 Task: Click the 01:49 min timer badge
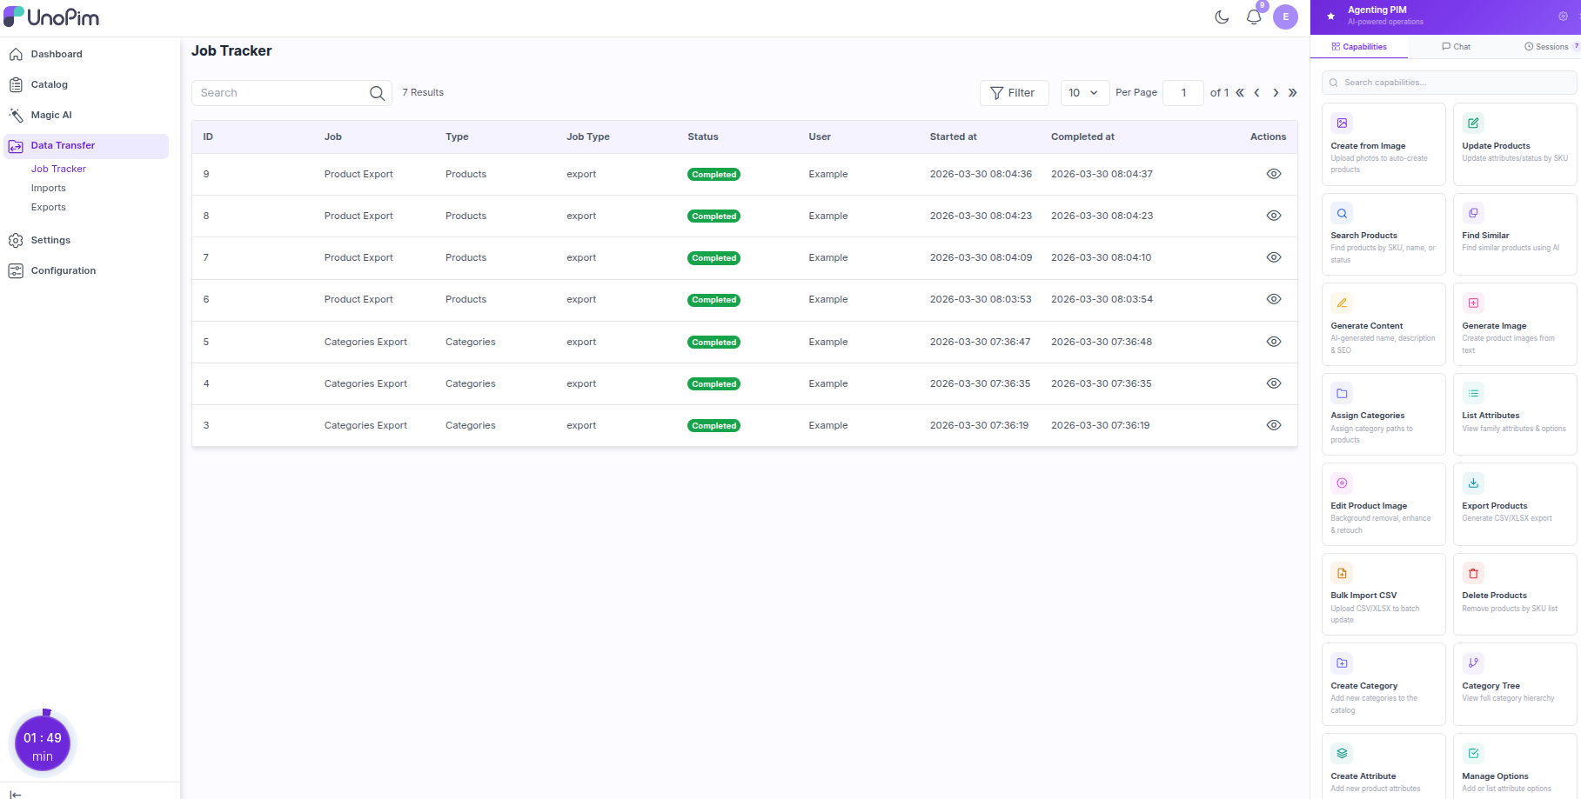pos(43,745)
